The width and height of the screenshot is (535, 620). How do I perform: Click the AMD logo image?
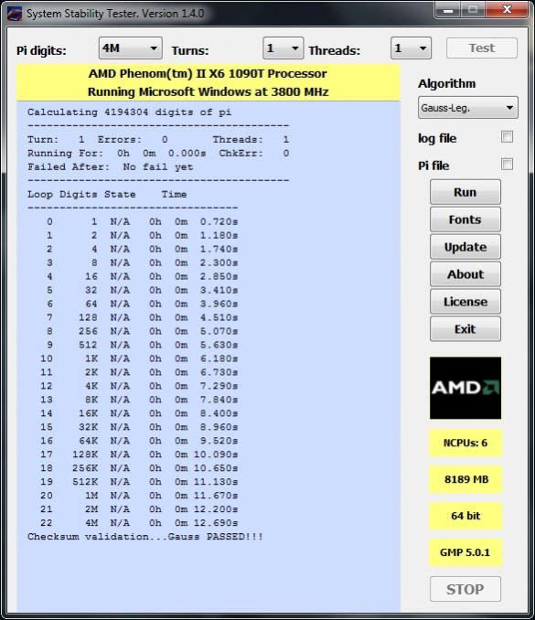click(465, 388)
